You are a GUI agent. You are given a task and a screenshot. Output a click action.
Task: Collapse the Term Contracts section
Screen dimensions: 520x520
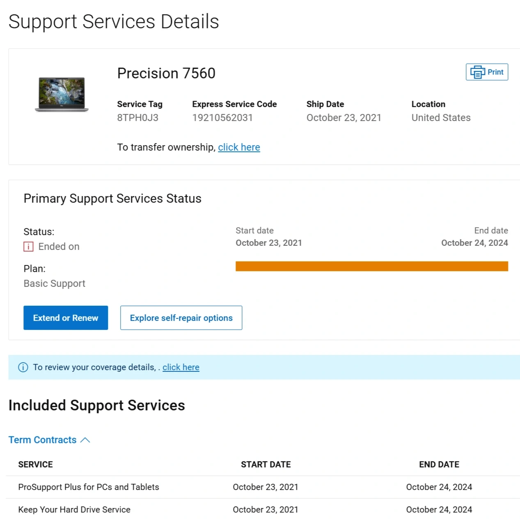coord(43,440)
